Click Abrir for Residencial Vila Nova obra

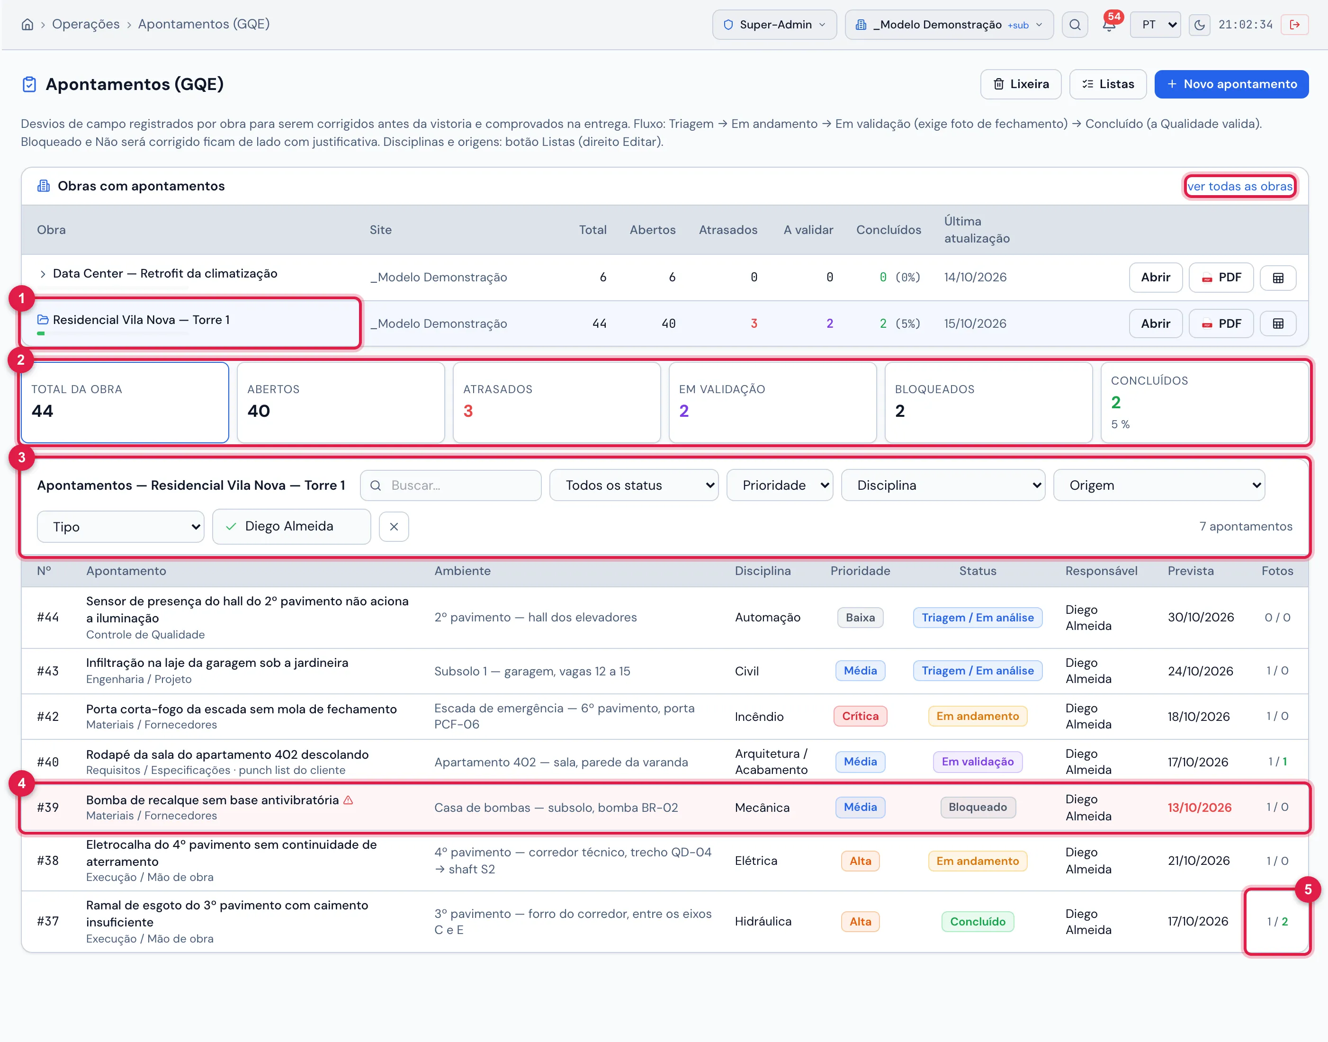click(1155, 324)
